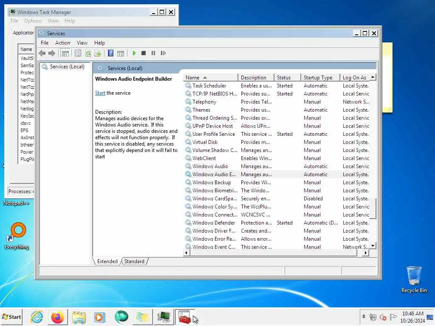Select the User Profile Service row

277,134
